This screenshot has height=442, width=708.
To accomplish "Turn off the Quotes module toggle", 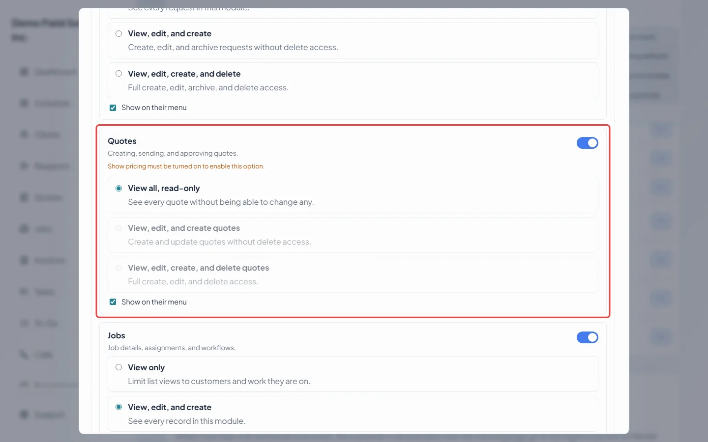I will (587, 143).
